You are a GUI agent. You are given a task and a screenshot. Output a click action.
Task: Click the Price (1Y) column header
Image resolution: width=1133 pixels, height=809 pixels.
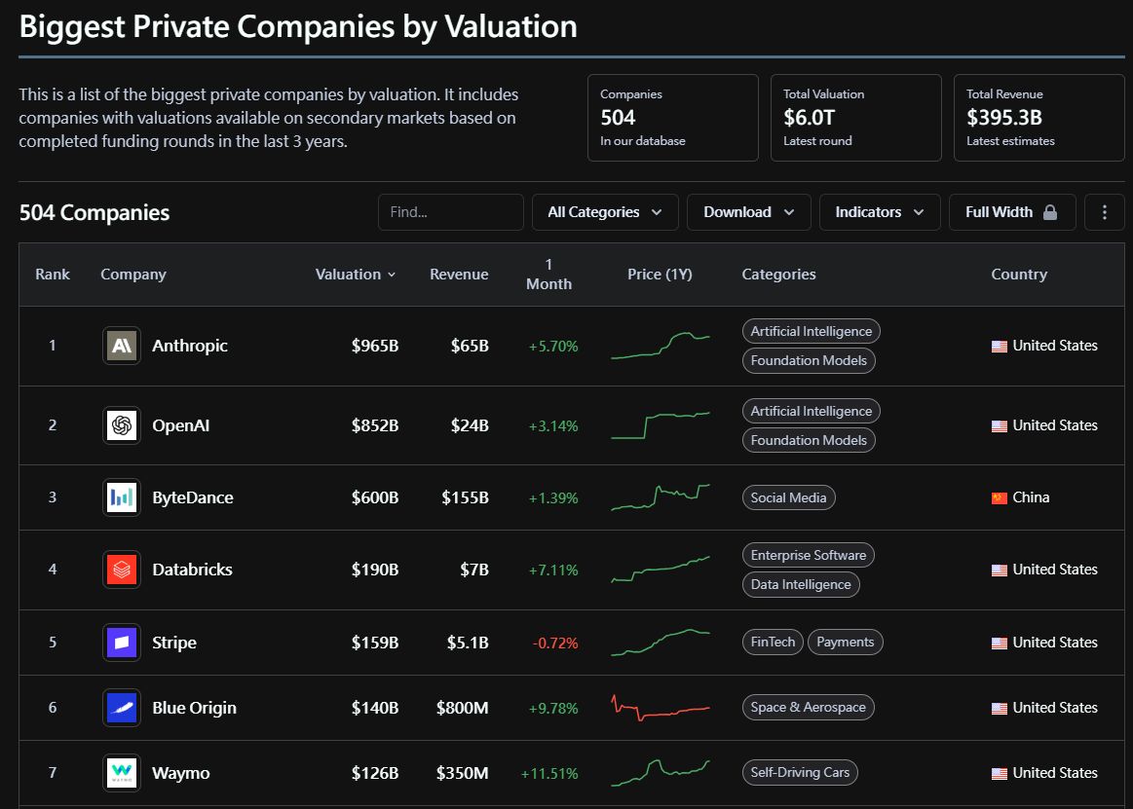click(660, 275)
